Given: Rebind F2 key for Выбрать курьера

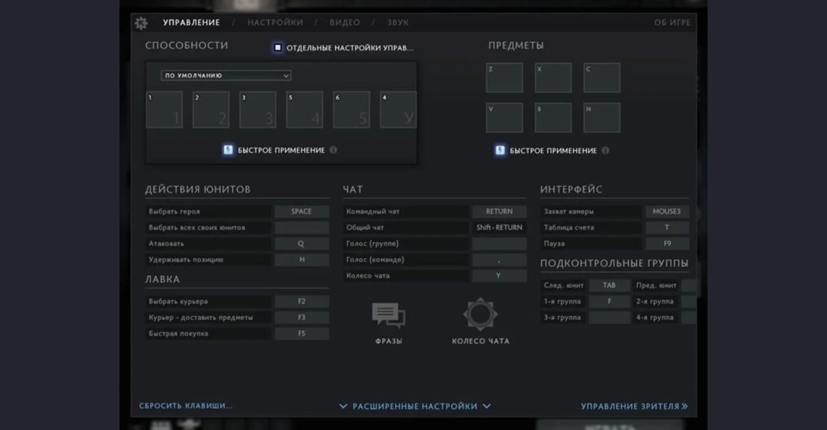Looking at the screenshot, I should click(302, 302).
